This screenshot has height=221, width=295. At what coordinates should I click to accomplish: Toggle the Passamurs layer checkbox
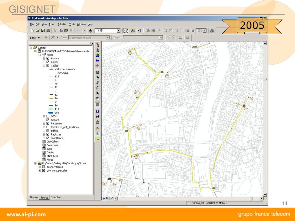(48, 123)
